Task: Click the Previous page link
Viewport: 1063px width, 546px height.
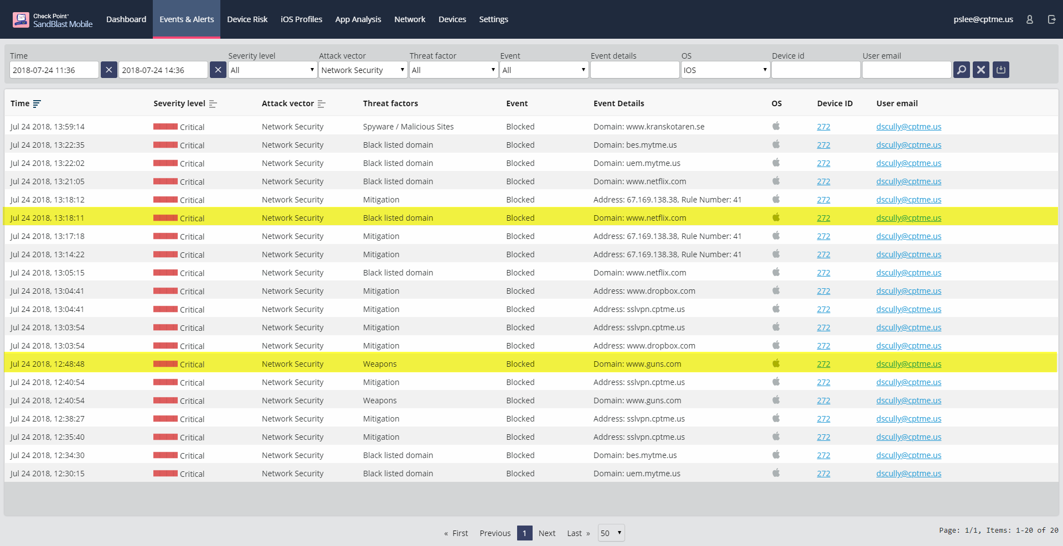Action: [x=495, y=533]
